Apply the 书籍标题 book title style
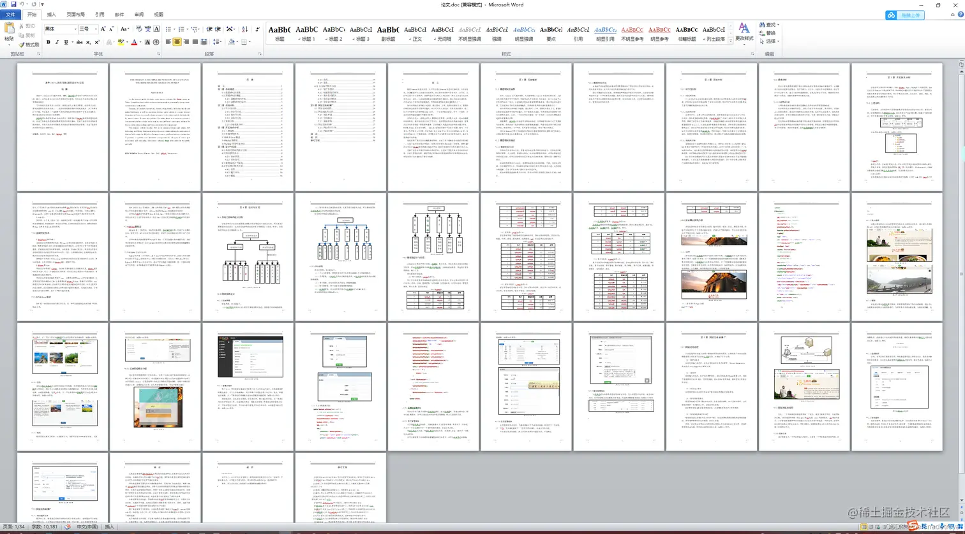The width and height of the screenshot is (965, 534). click(686, 32)
